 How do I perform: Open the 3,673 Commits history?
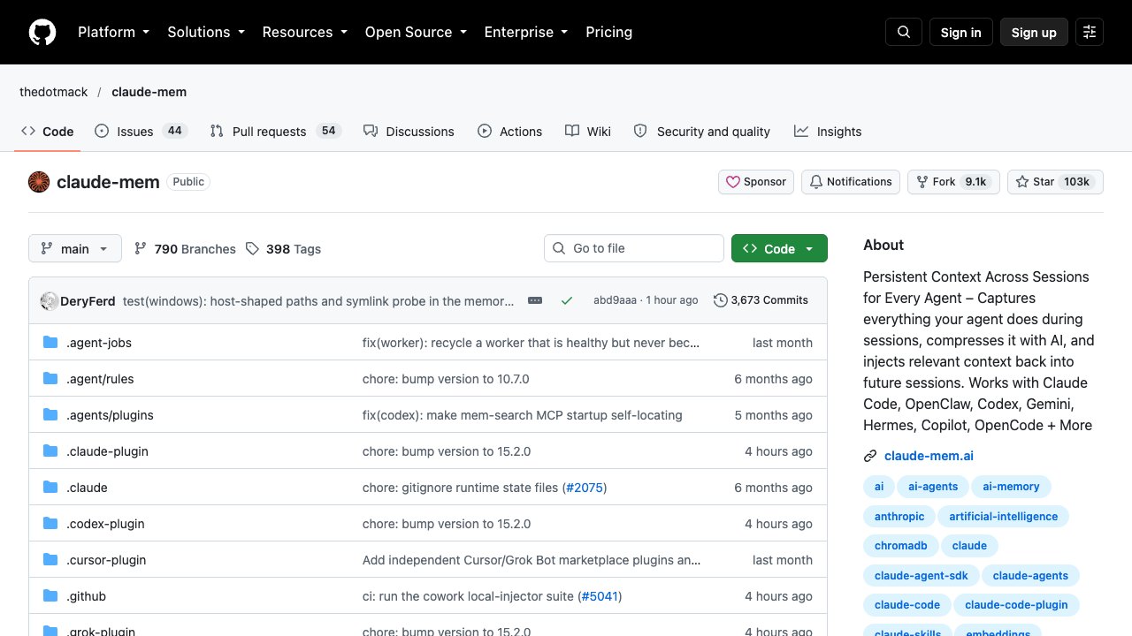(761, 300)
